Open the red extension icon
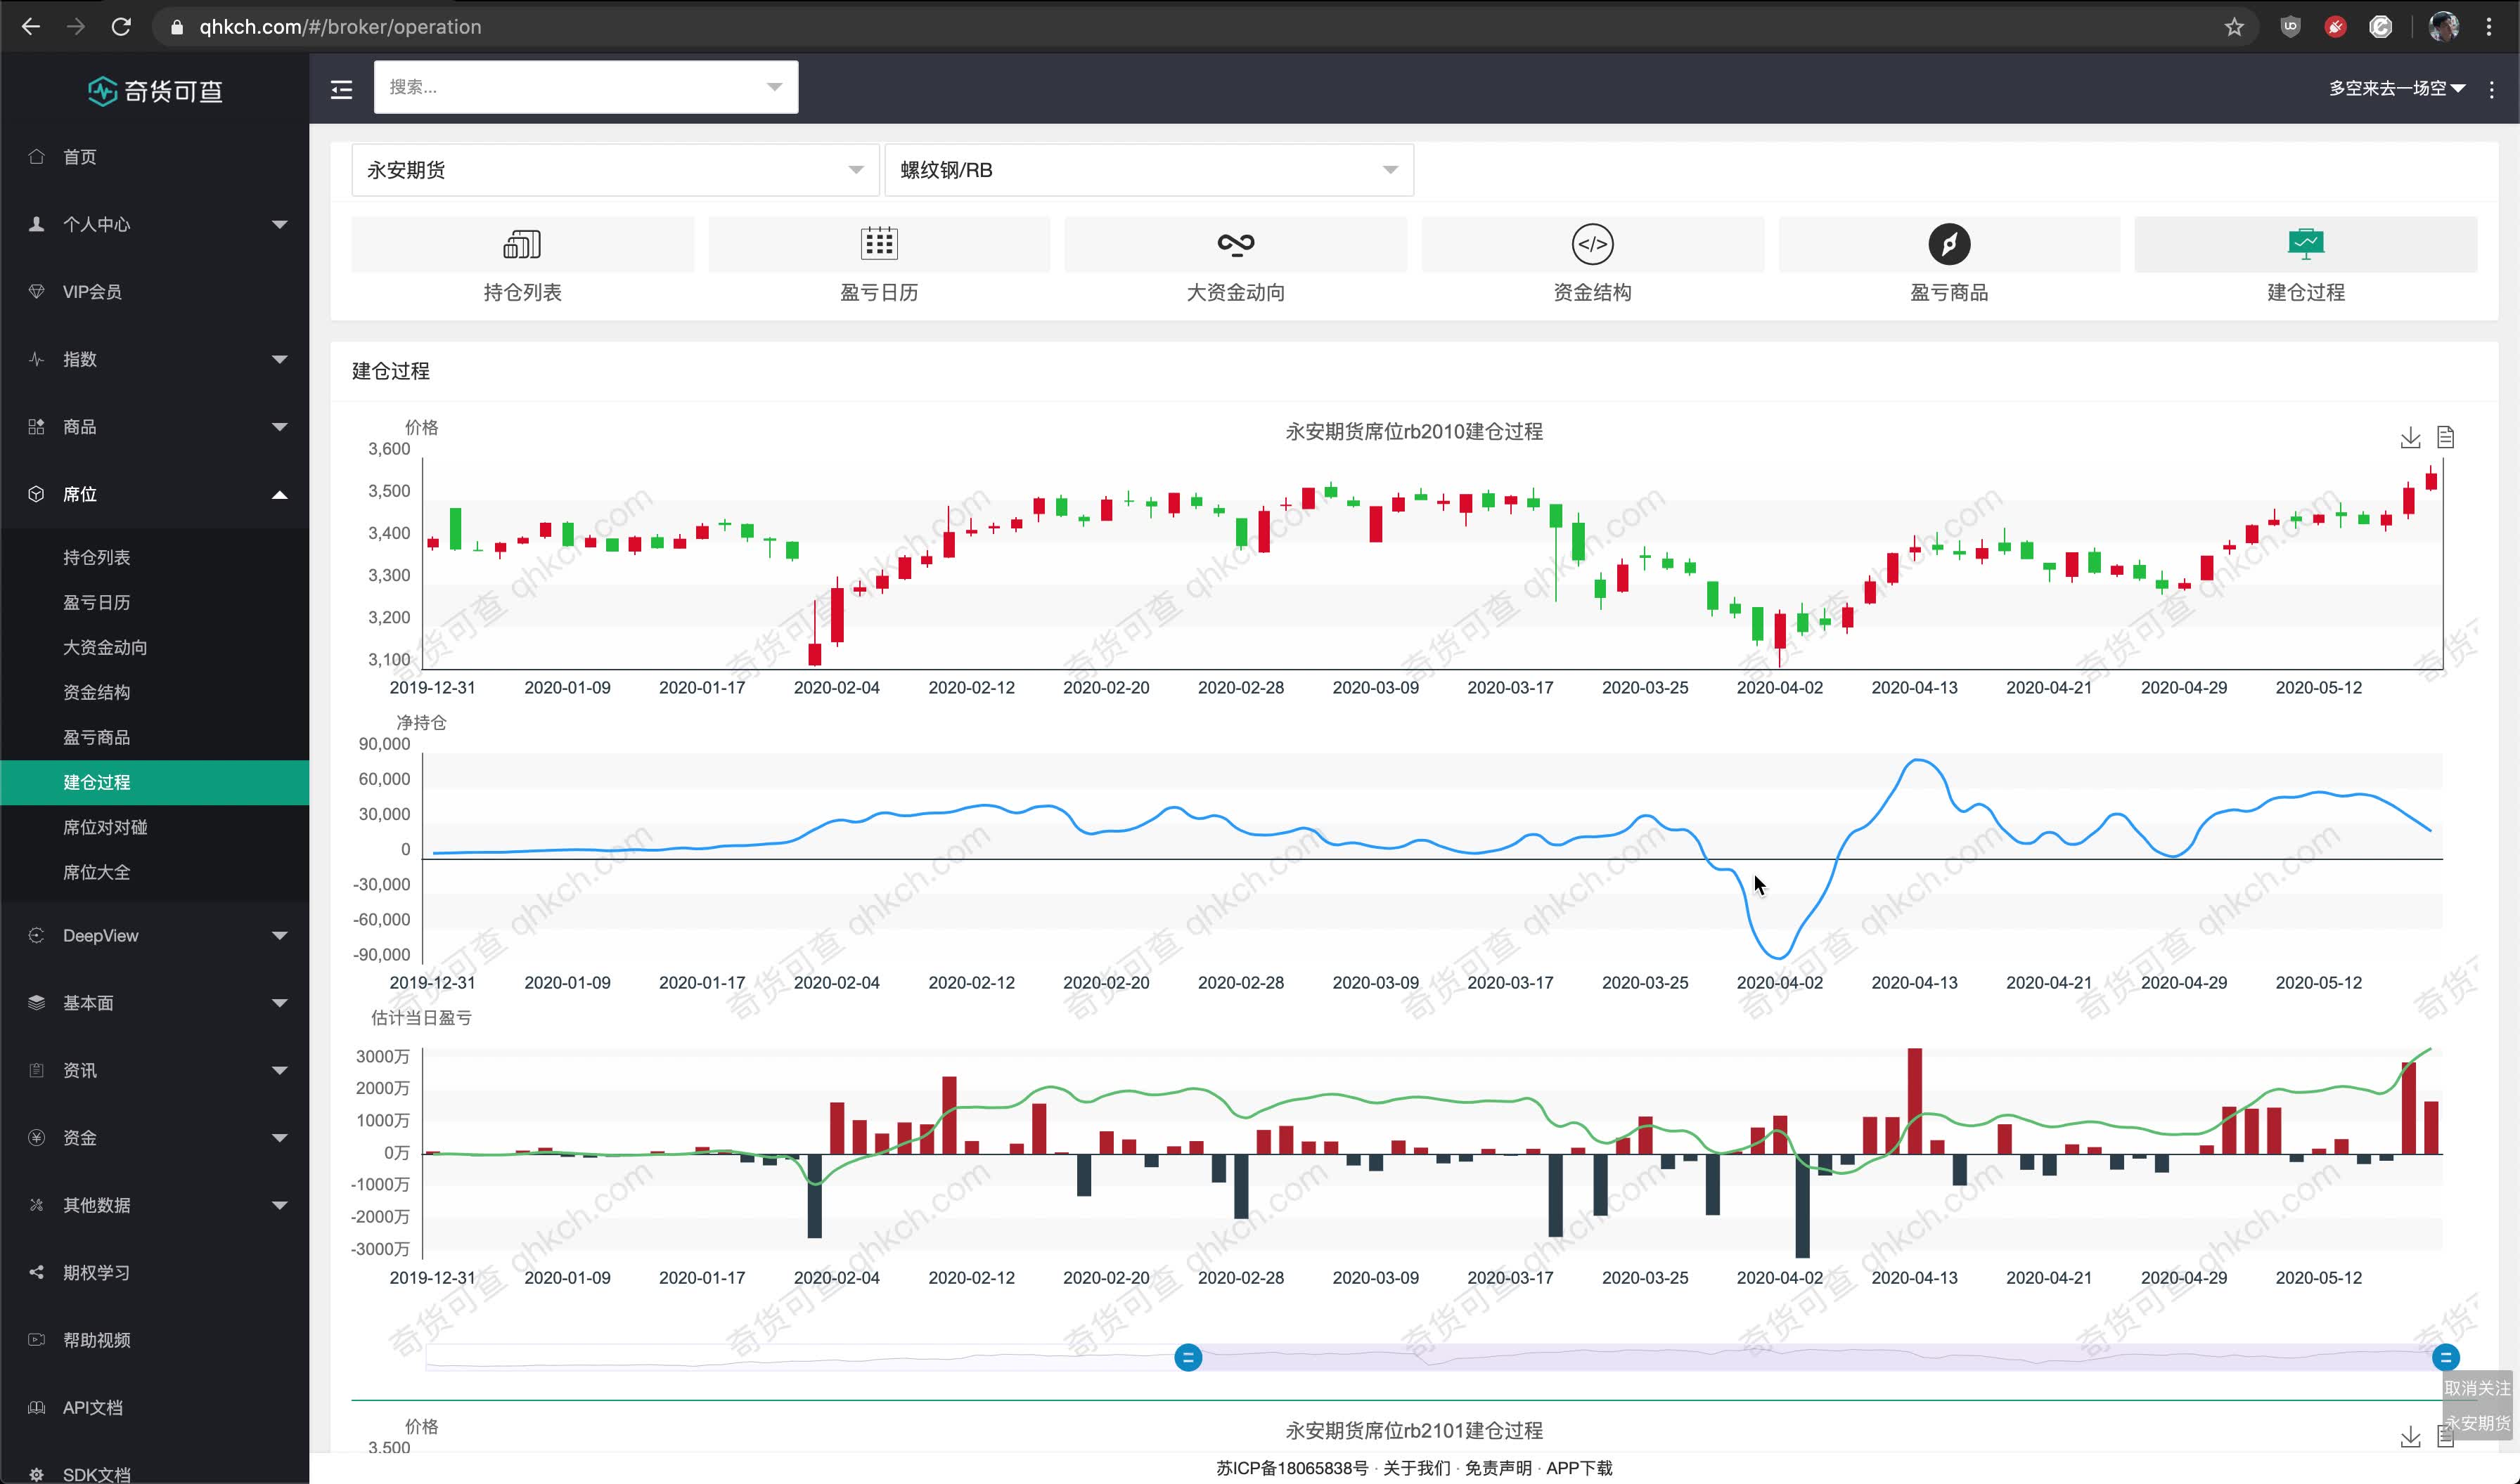The height and width of the screenshot is (1484, 2520). (x=2335, y=27)
